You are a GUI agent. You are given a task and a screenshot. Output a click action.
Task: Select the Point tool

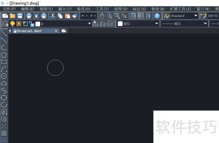point(4,126)
